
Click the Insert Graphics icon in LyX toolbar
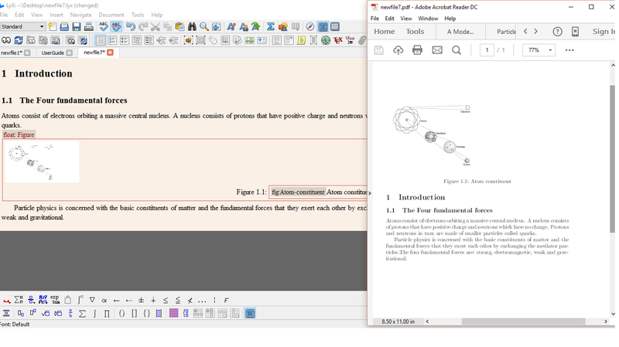pyautogui.click(x=282, y=26)
